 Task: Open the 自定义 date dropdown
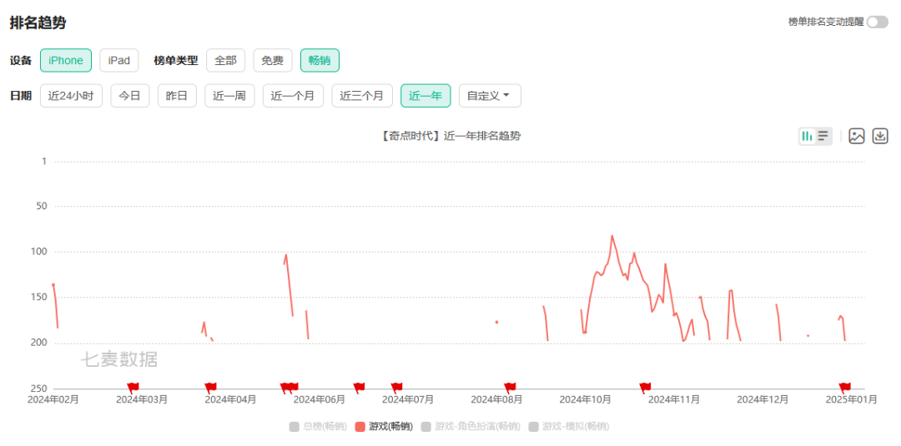pos(490,96)
